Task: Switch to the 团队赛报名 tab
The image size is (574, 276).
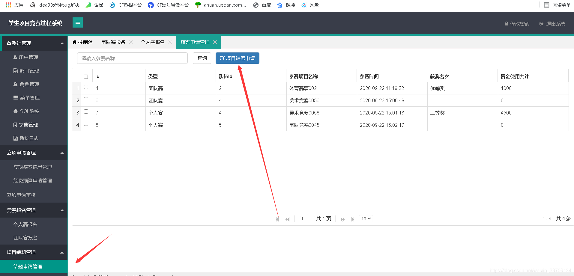Action: tap(113, 42)
